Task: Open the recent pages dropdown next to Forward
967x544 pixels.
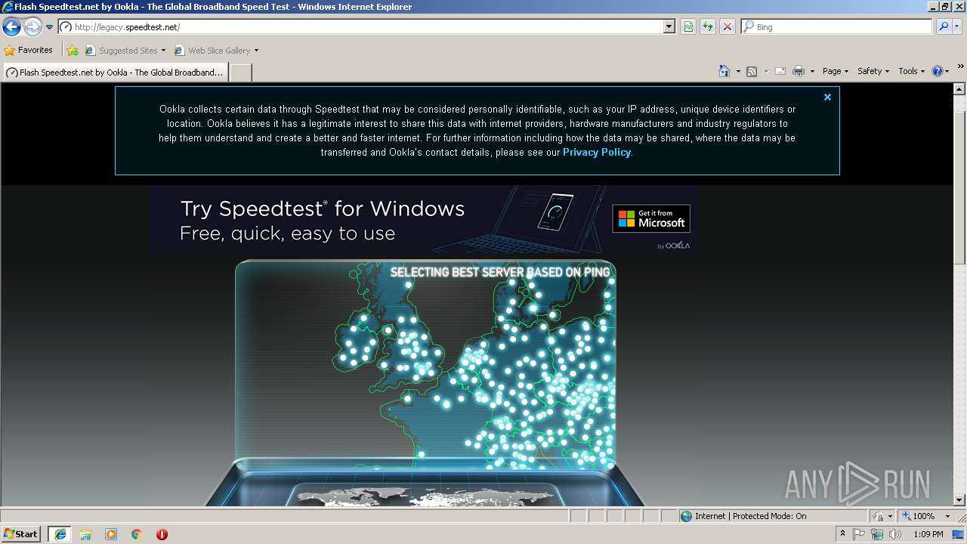Action: pos(50,27)
